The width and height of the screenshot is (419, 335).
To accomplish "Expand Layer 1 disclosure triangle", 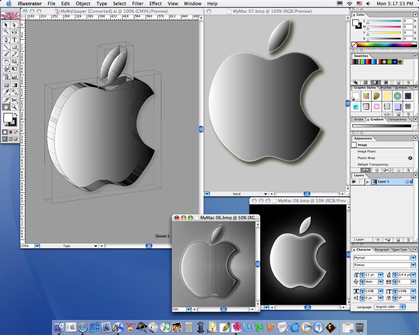I will (x=368, y=181).
